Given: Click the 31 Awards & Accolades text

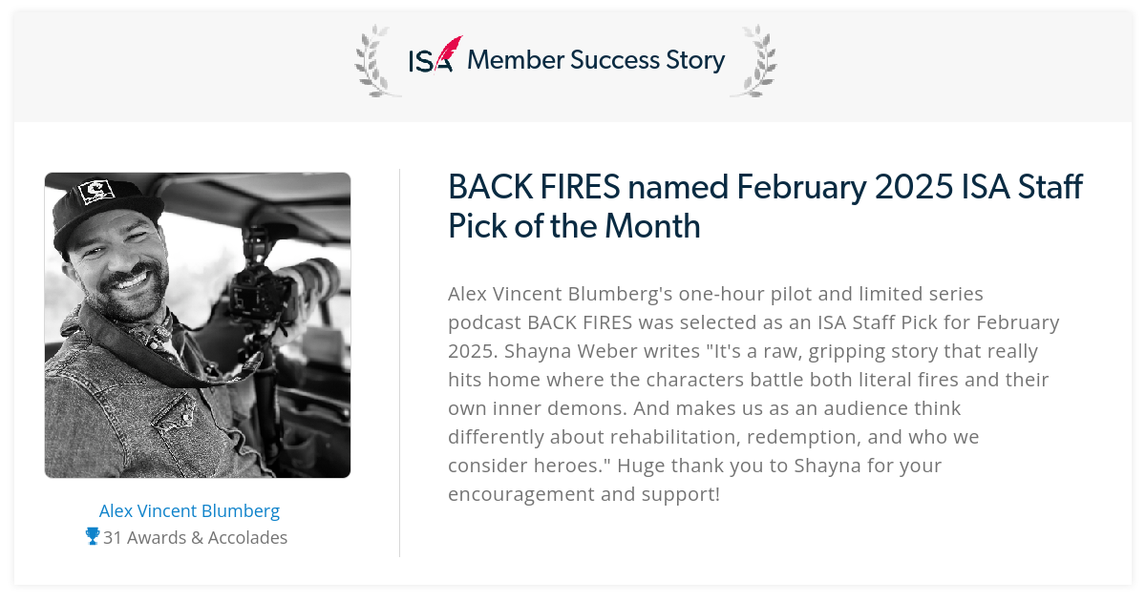Looking at the screenshot, I should pos(196,537).
